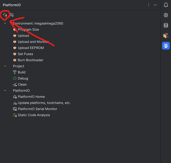This screenshot has width=171, height=163.
Task: Open the colorful cube sidebar icon
Action: coord(166,36)
